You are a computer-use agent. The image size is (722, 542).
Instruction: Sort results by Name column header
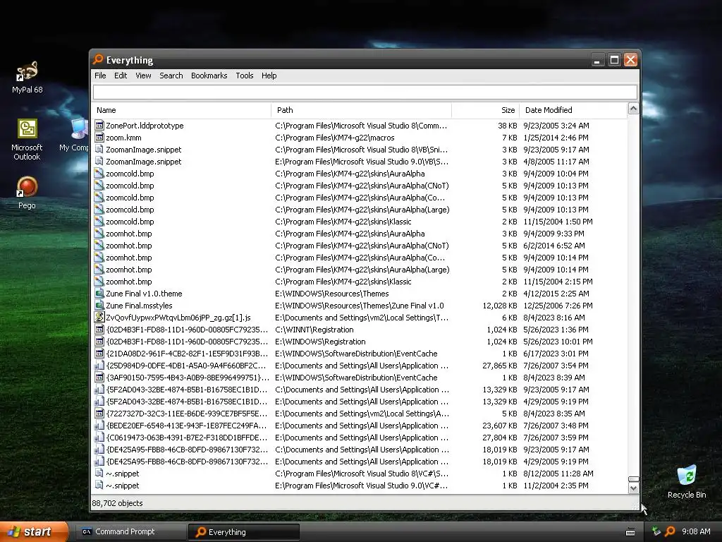(181, 110)
